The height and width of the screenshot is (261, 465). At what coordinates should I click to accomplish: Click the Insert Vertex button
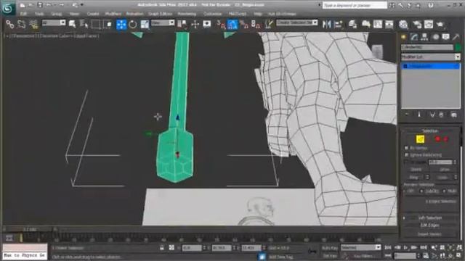[x=429, y=234]
